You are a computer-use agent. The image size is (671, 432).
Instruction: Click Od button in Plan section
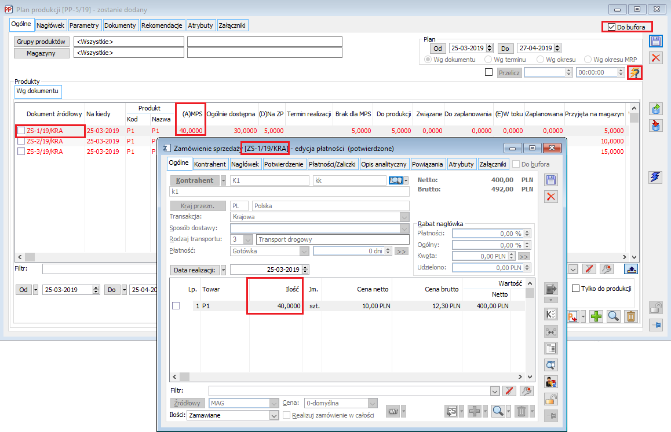(437, 48)
